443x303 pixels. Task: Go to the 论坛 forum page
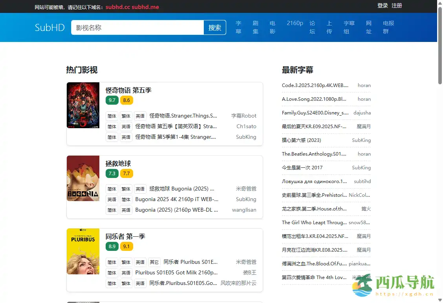pyautogui.click(x=312, y=27)
